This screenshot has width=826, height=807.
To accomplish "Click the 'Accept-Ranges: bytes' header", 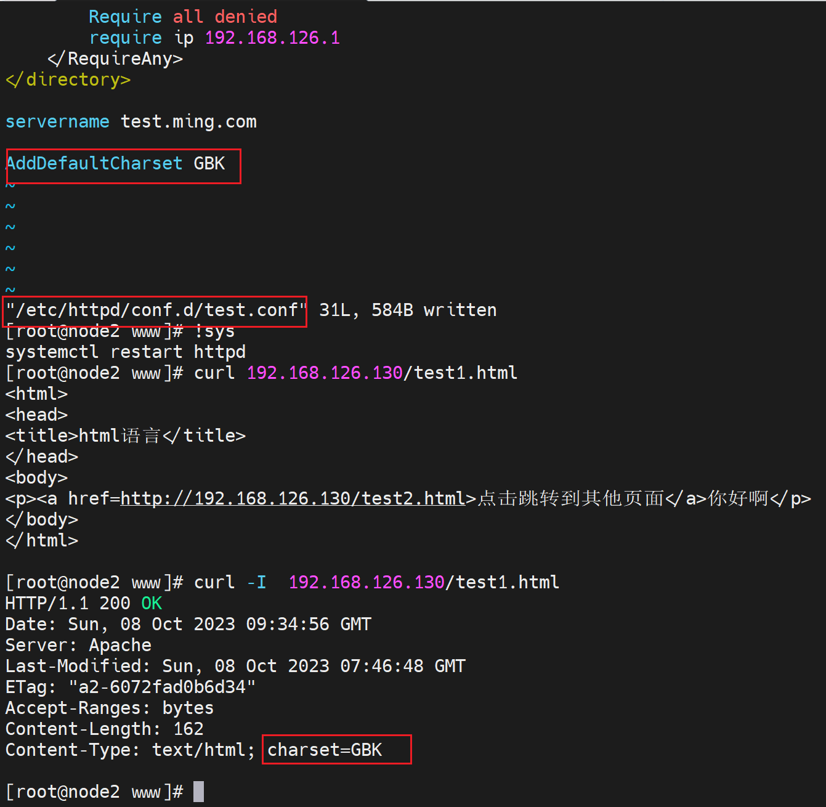I will (110, 708).
